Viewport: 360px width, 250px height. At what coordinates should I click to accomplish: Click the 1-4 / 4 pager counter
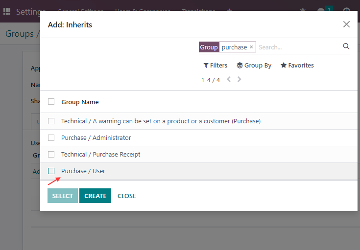click(211, 80)
